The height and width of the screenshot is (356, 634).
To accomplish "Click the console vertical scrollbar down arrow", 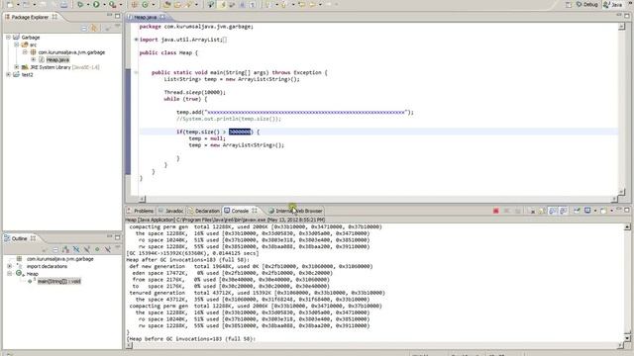I will tap(627, 338).
